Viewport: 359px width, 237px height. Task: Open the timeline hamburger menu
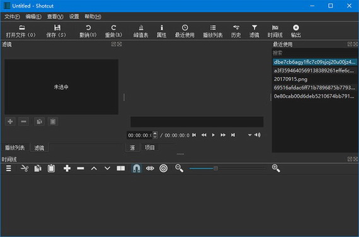(9, 168)
